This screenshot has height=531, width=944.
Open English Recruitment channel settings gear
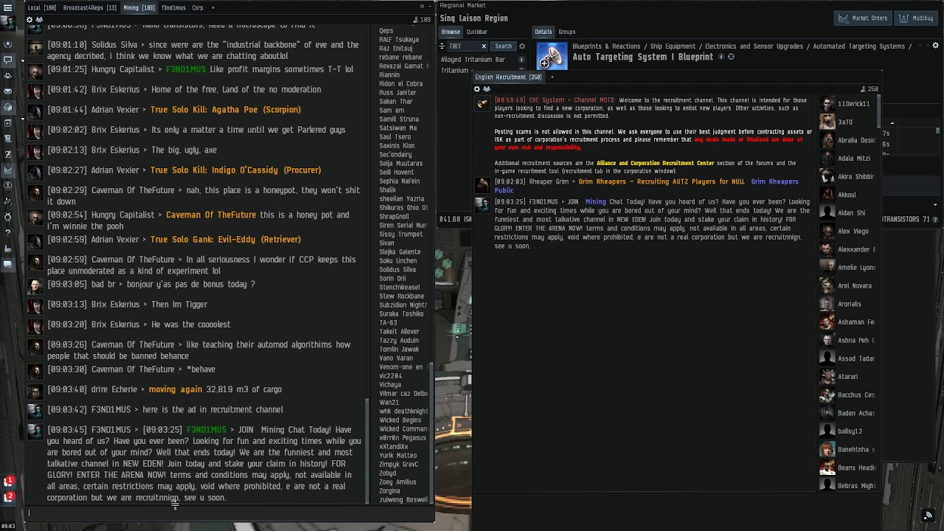477,89
